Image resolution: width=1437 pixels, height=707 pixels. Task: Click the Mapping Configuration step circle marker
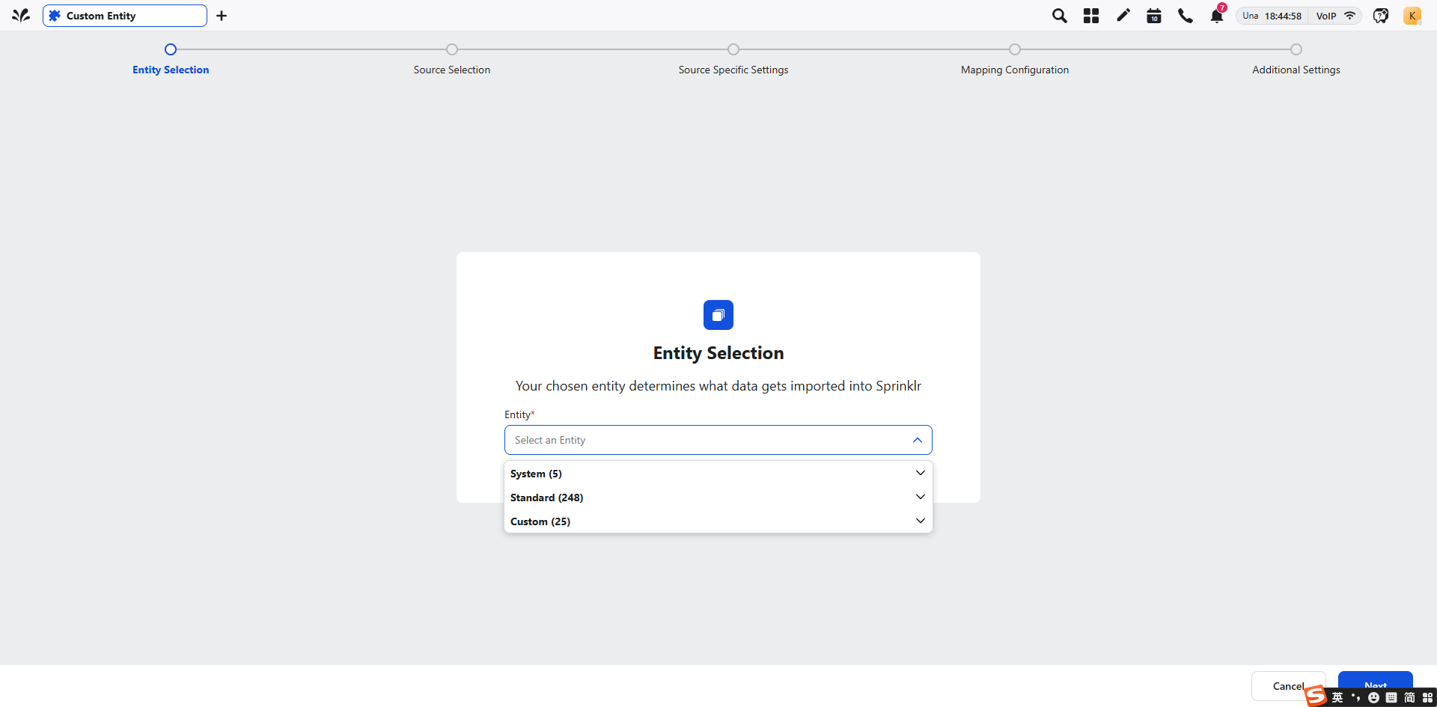click(x=1015, y=49)
